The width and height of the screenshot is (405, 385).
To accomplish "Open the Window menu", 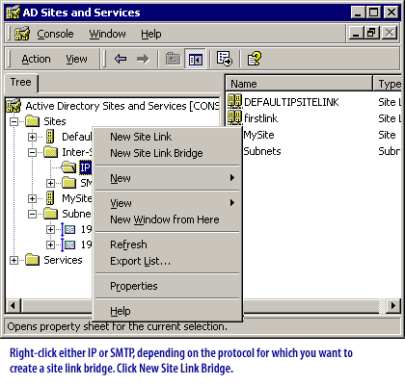I will 107,34.
